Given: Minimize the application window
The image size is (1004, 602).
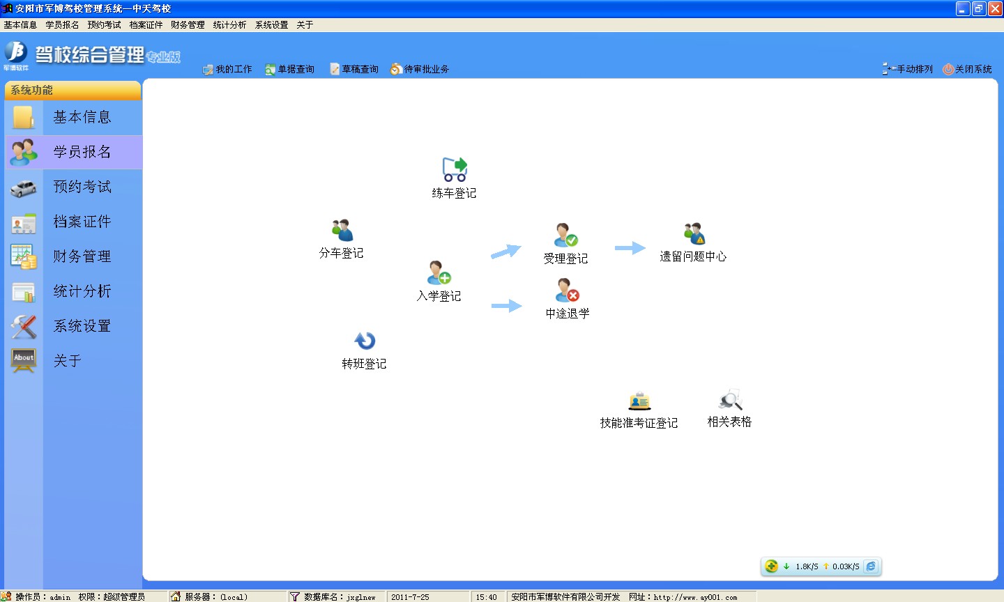Looking at the screenshot, I should click(963, 8).
